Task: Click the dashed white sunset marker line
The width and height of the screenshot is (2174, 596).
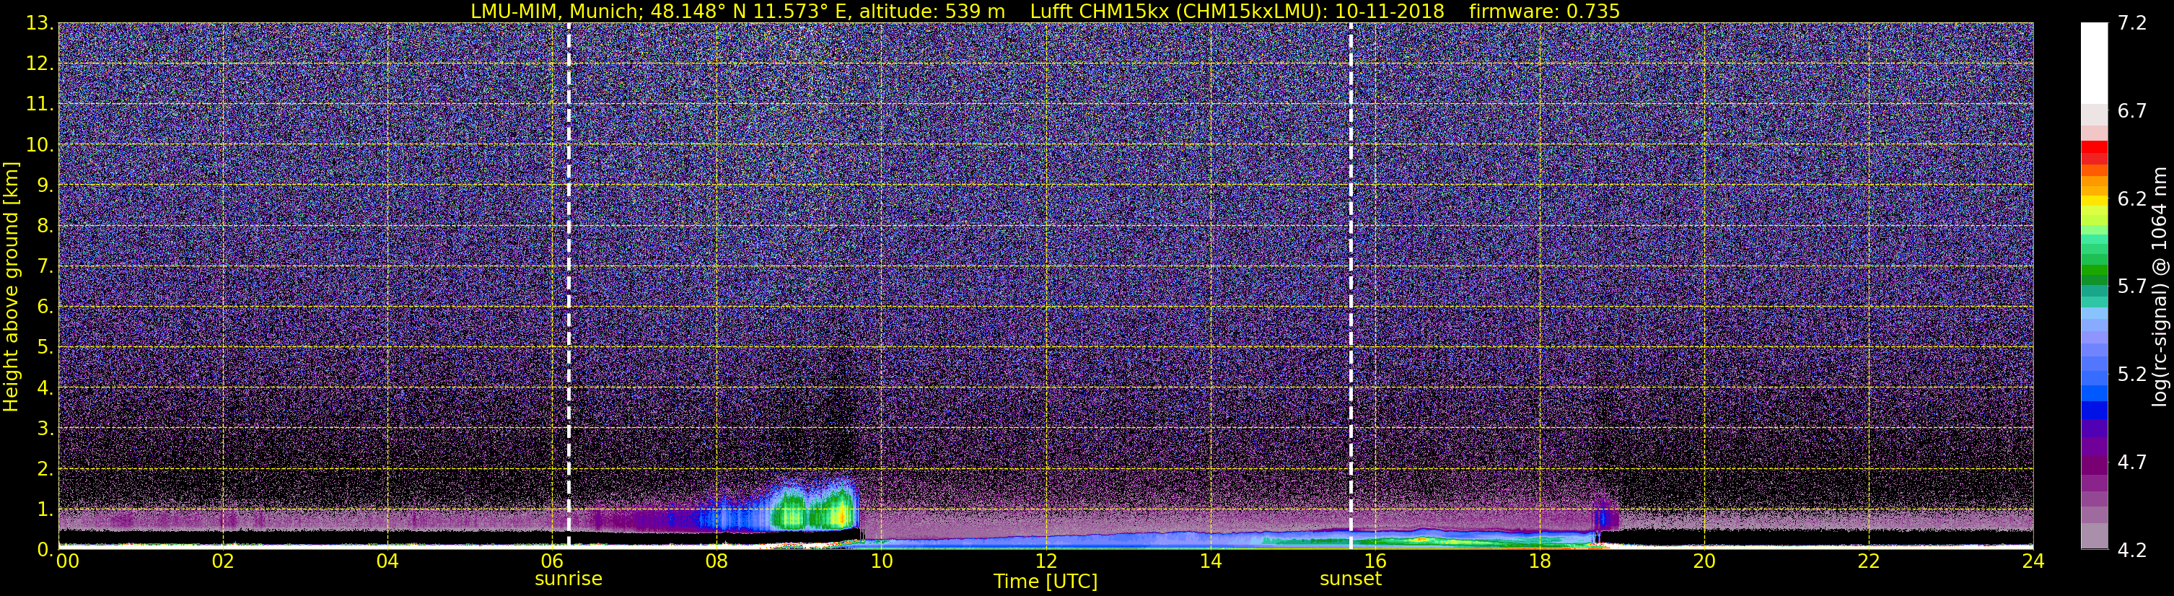Action: pyautogui.click(x=1351, y=285)
